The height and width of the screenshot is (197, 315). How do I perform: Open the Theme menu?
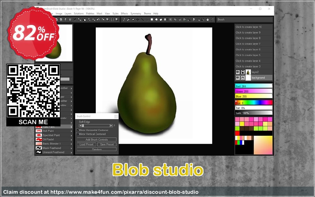(x=147, y=14)
